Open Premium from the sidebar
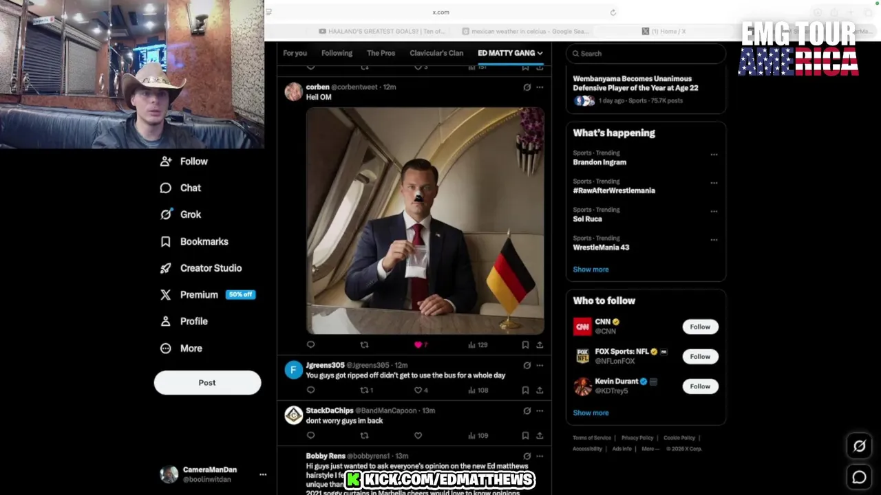Image resolution: width=881 pixels, height=495 pixels. click(x=207, y=294)
